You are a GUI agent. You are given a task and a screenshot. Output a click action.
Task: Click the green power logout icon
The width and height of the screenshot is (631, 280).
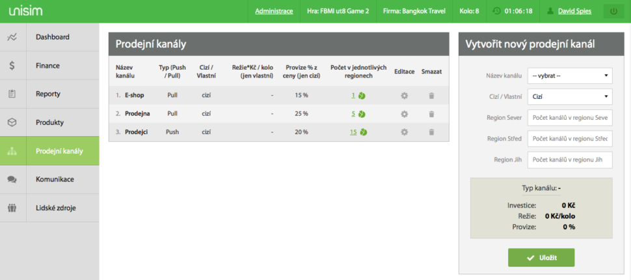click(613, 11)
